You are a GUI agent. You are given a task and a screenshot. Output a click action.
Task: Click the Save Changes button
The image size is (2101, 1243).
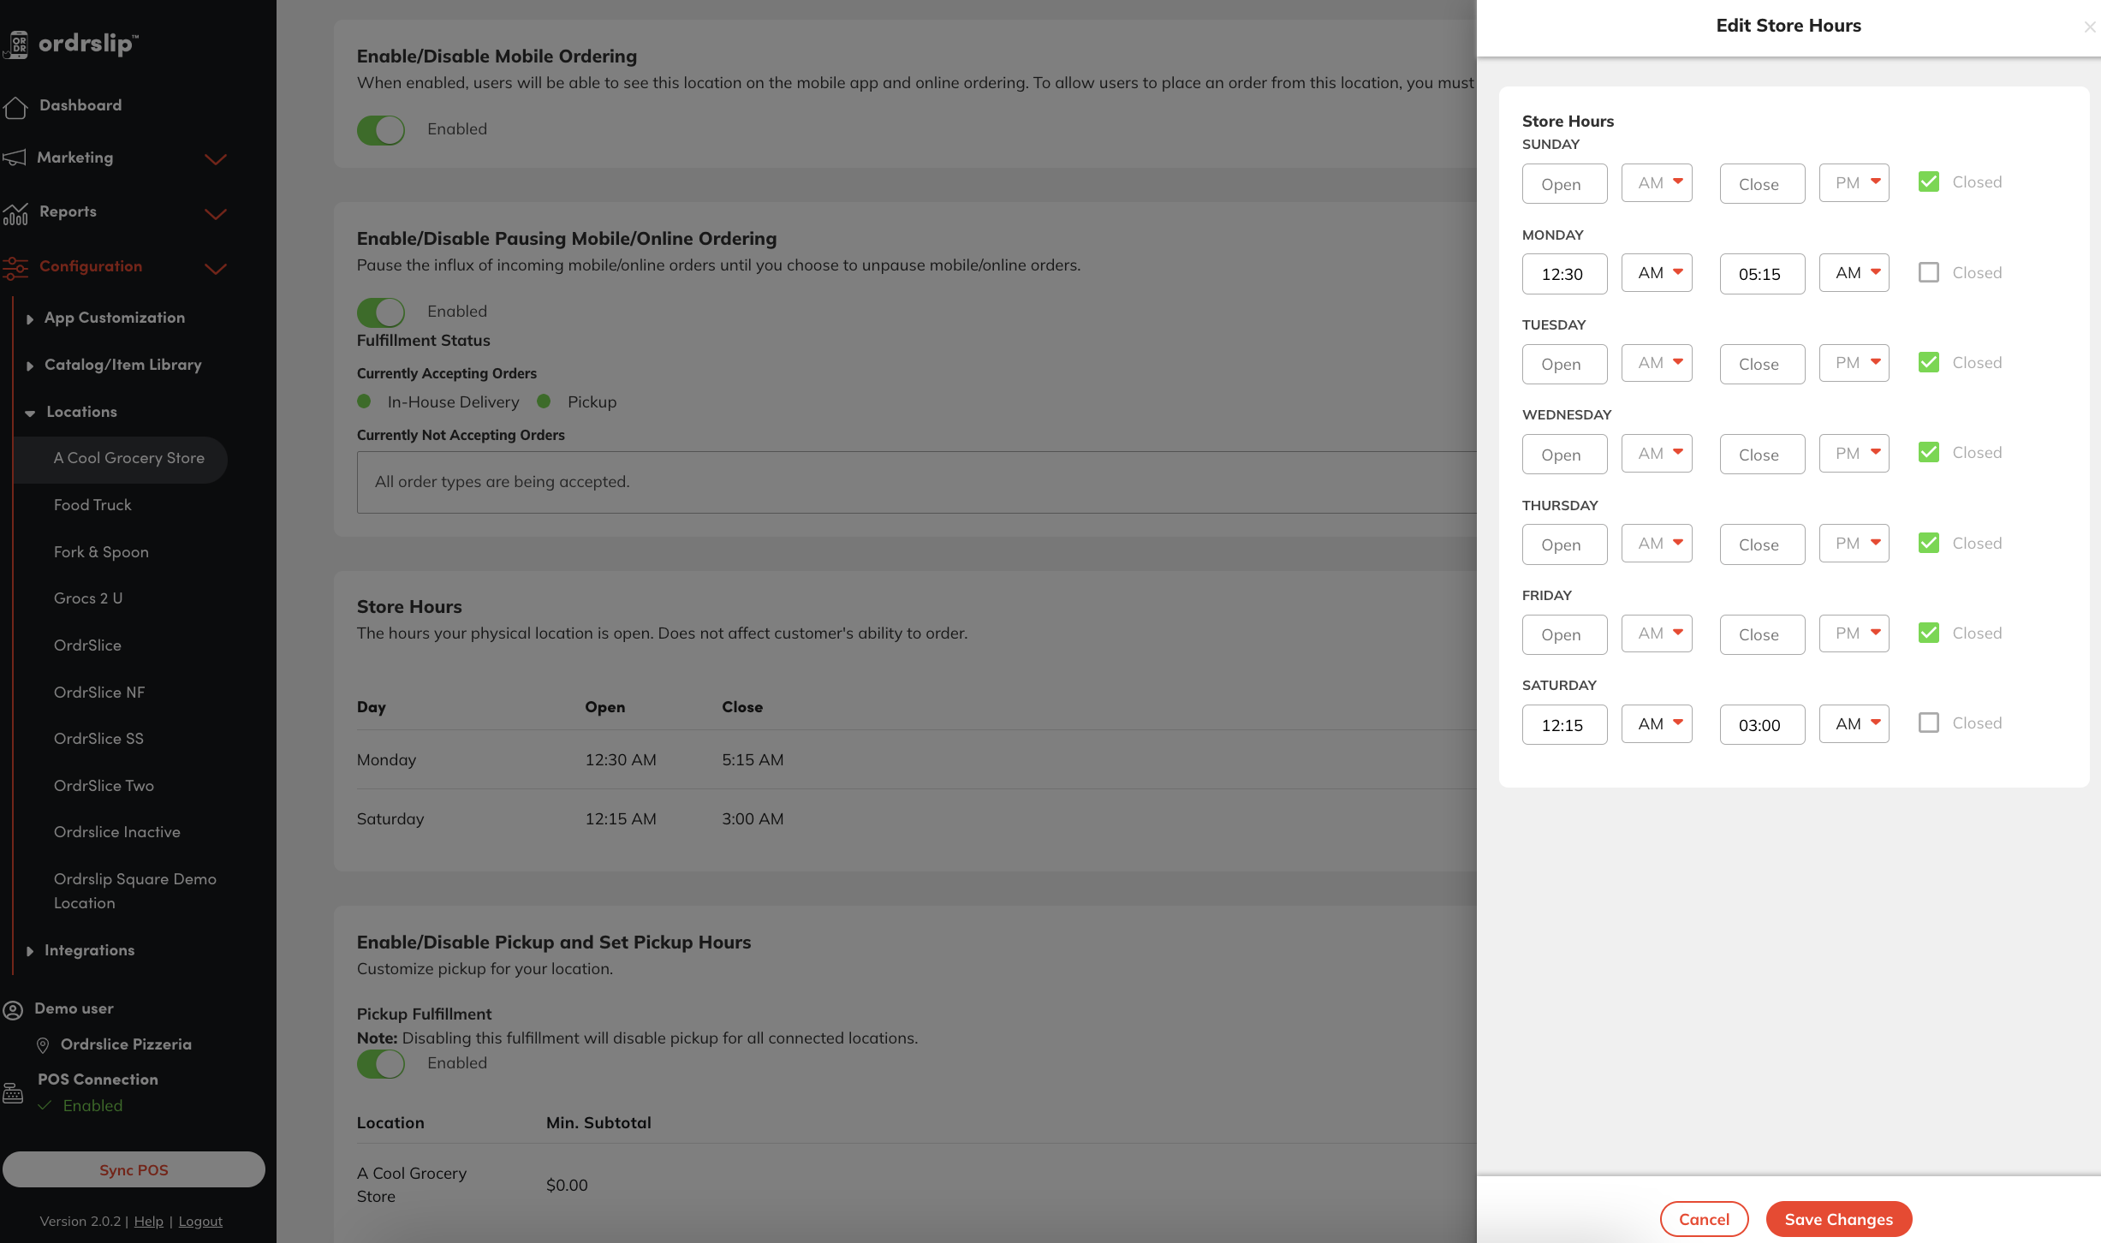tap(1838, 1219)
